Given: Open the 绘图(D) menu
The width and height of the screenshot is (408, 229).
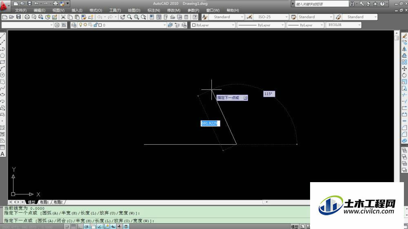Looking at the screenshot, I should coord(134,11).
